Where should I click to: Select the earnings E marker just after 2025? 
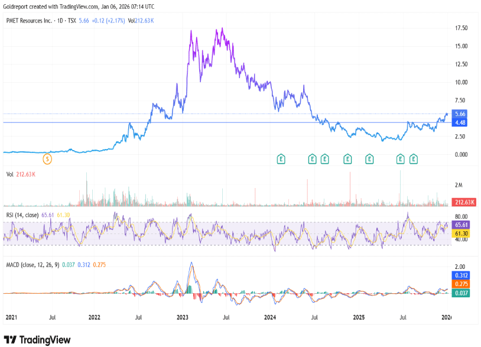point(369,158)
